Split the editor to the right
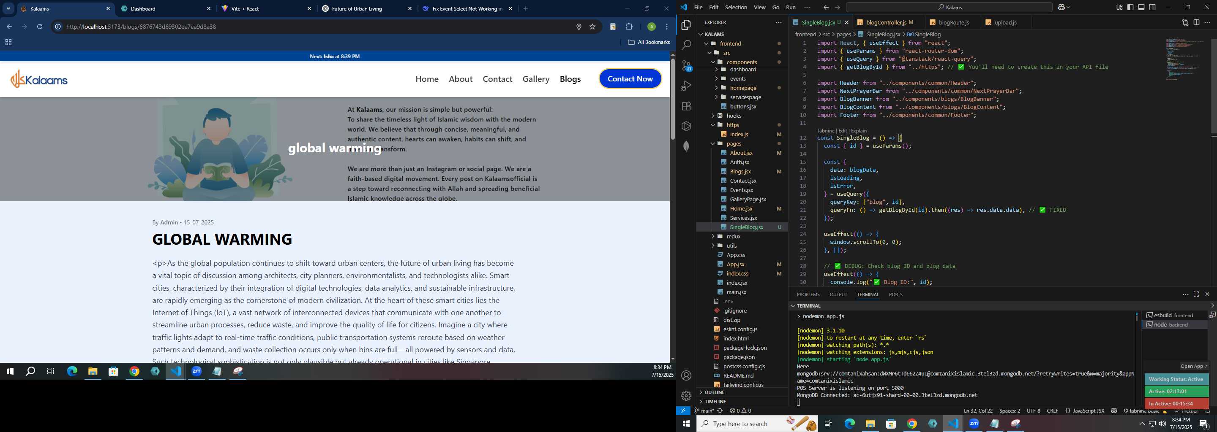This screenshot has width=1217, height=432. pyautogui.click(x=1196, y=22)
